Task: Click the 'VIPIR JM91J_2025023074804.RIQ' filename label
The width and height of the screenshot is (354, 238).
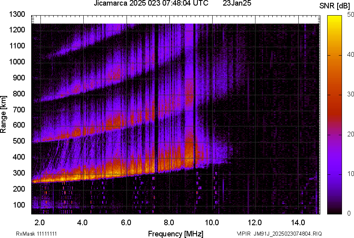Action: [279, 234]
